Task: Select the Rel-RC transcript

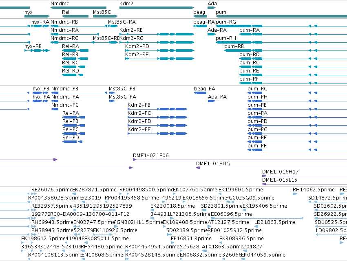Action: [74, 67]
